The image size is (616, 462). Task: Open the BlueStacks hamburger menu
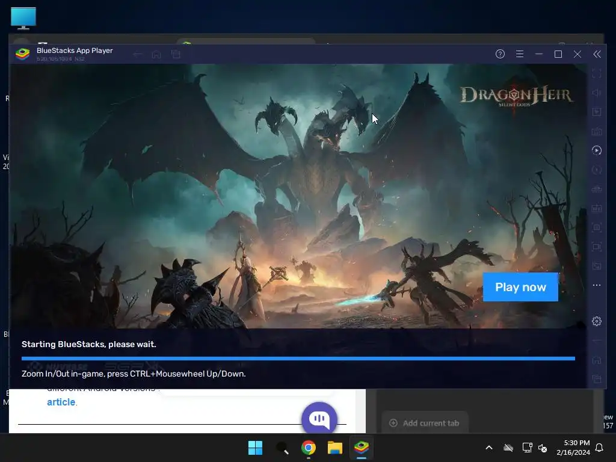coord(519,54)
